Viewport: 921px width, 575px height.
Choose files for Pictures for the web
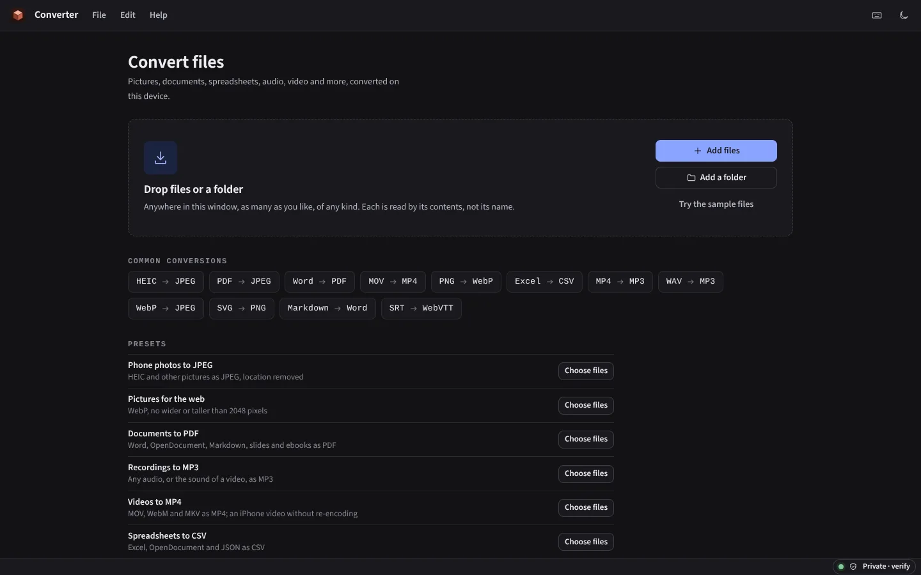[x=586, y=406]
